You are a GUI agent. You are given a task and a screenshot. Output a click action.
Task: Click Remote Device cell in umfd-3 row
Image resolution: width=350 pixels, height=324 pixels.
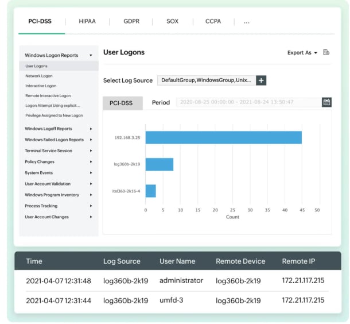(238, 300)
